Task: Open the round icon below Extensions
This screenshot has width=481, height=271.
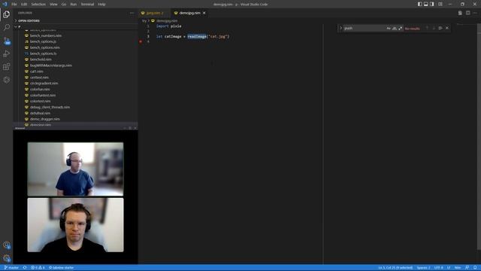Action: point(7,80)
